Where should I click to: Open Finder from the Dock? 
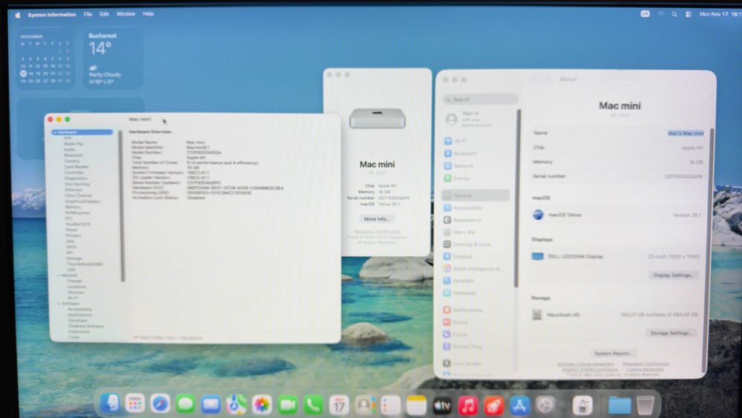tap(110, 404)
